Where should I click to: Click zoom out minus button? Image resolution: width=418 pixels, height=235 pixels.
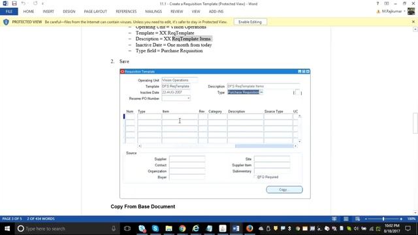(366, 219)
